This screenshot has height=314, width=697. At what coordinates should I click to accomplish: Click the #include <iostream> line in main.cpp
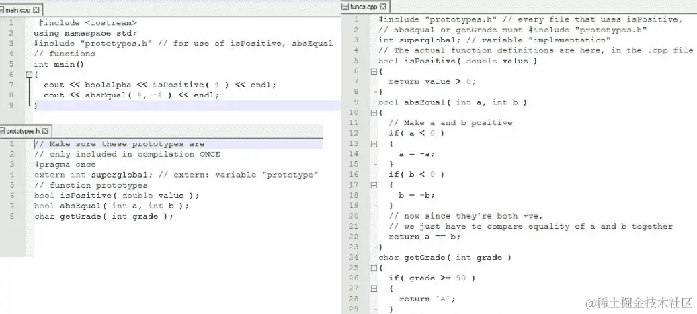tap(88, 23)
